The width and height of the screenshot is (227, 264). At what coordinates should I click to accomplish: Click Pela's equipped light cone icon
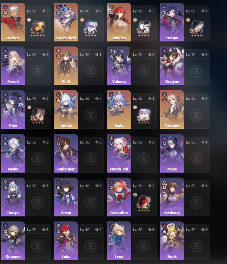click(38, 115)
